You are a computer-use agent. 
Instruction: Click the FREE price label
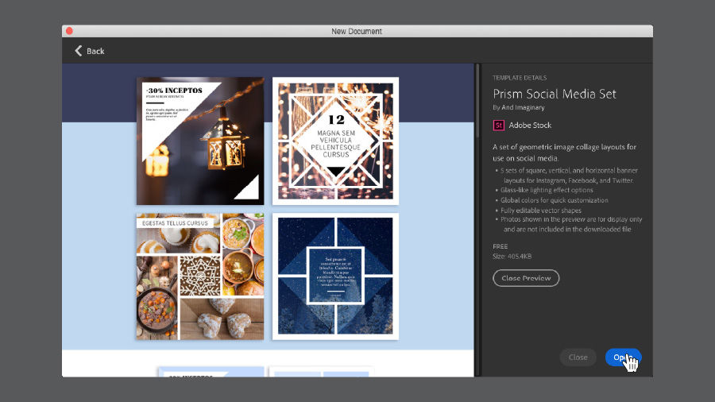(x=500, y=246)
